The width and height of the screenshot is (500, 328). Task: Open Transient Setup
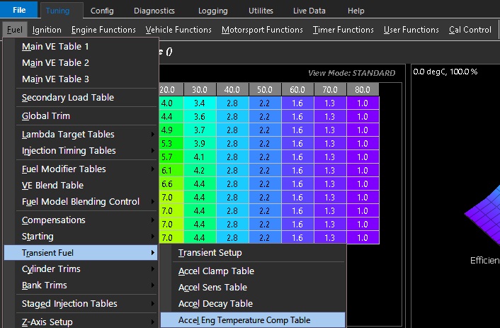point(253,253)
